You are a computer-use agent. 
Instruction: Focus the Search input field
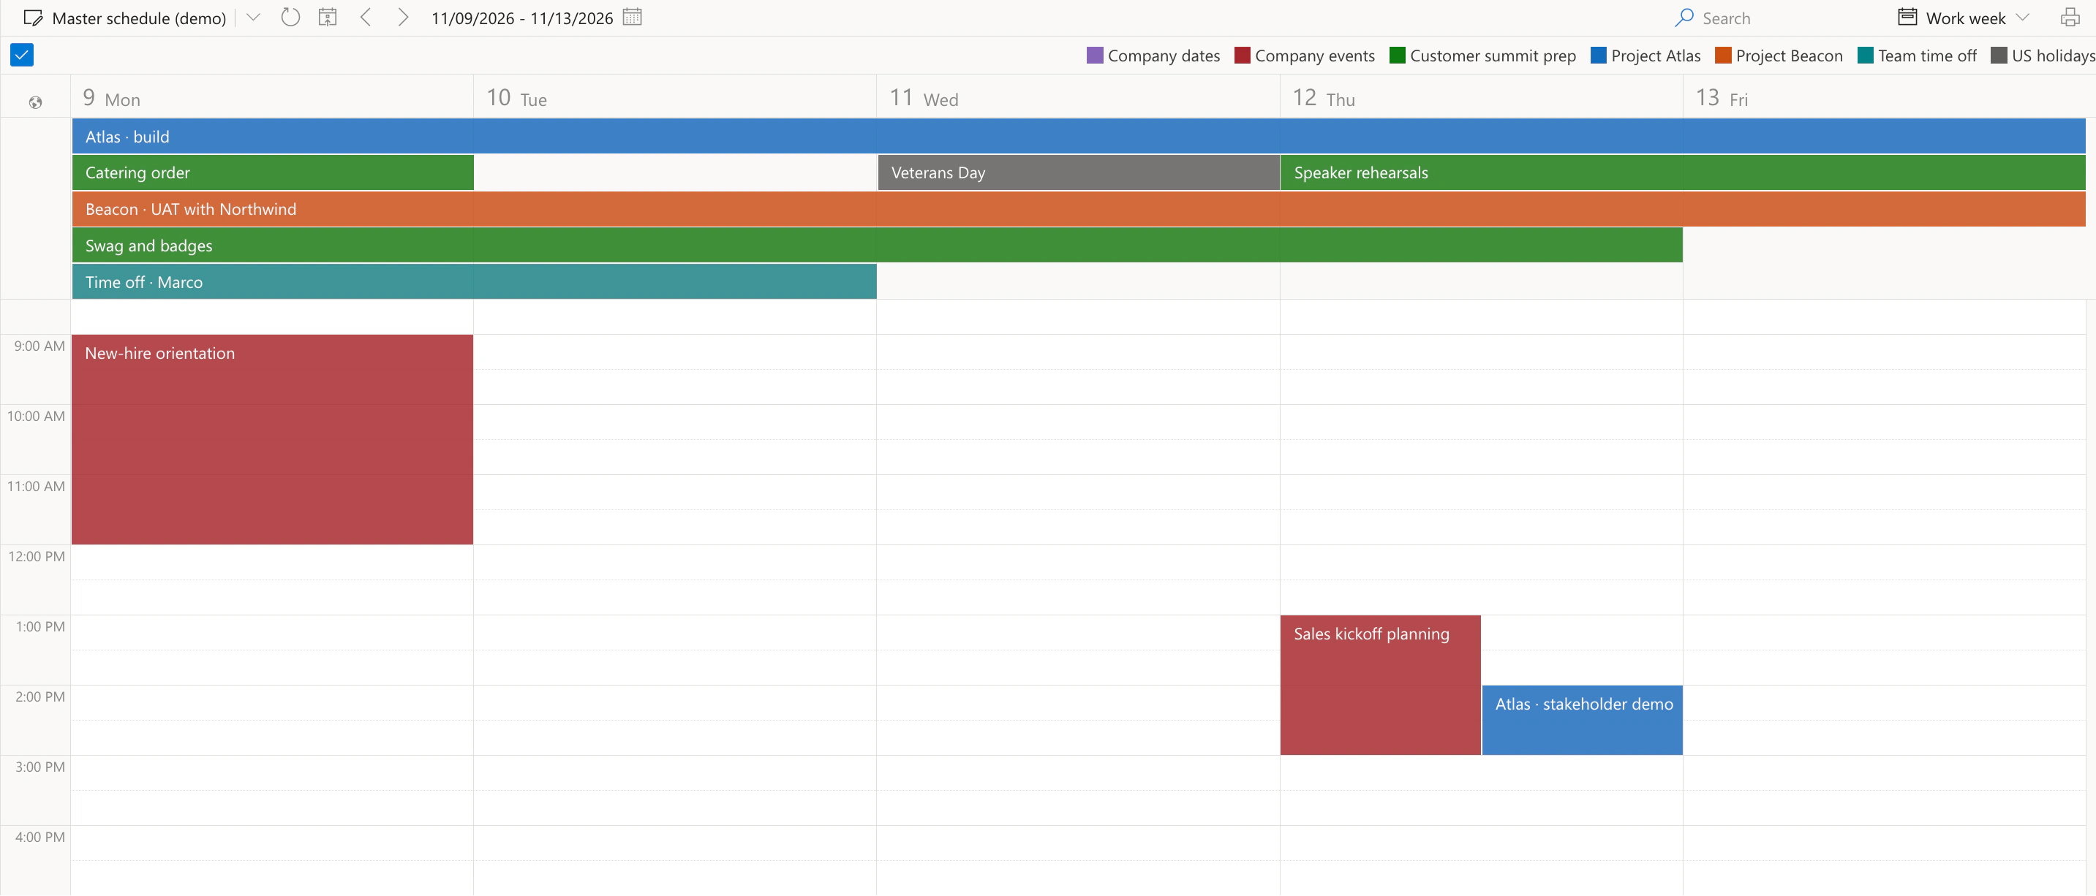tap(1782, 18)
